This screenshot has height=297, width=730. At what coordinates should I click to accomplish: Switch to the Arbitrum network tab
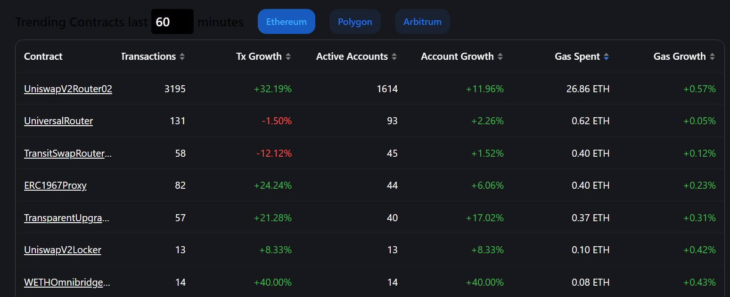422,22
